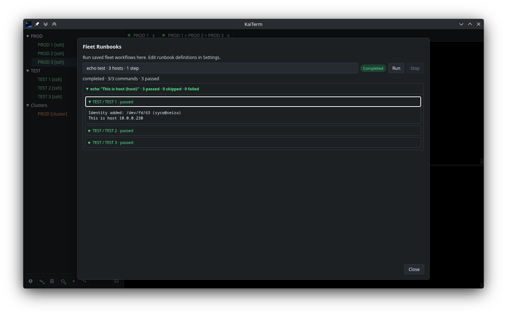Click the text "completed · 3/3 commands · 3 passed"
The width and height of the screenshot is (507, 316).
click(x=121, y=79)
